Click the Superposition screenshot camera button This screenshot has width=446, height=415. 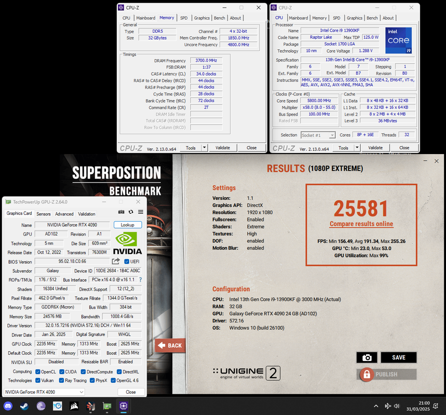click(x=367, y=357)
